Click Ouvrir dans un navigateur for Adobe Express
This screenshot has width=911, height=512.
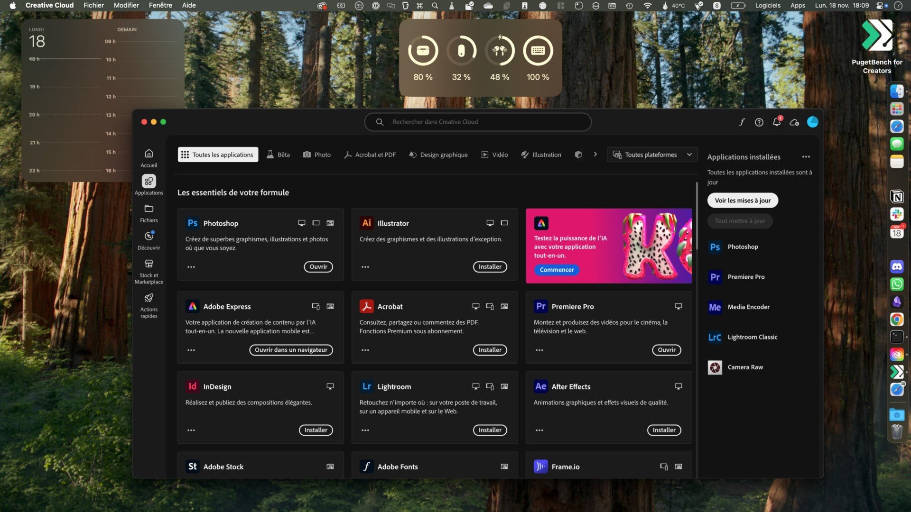point(291,350)
